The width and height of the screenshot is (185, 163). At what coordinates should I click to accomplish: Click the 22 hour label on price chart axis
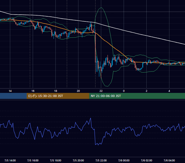(101, 91)
